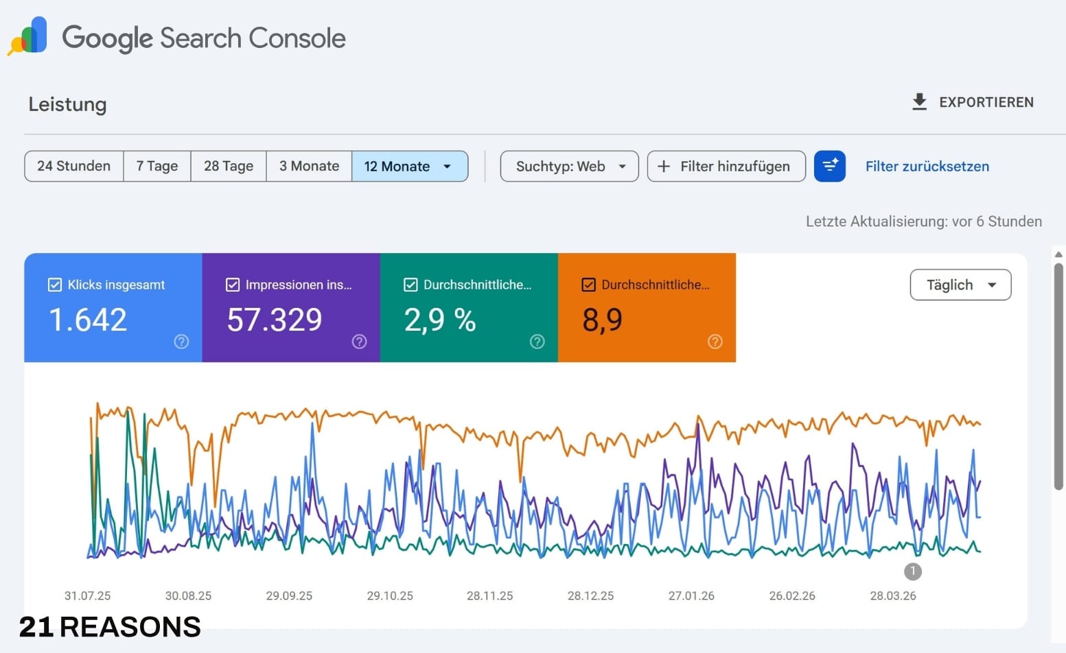Select the 3 Monate range
Viewport: 1066px width, 653px height.
pos(309,166)
